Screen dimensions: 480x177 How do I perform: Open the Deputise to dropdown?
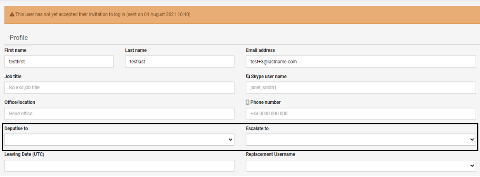click(119, 140)
